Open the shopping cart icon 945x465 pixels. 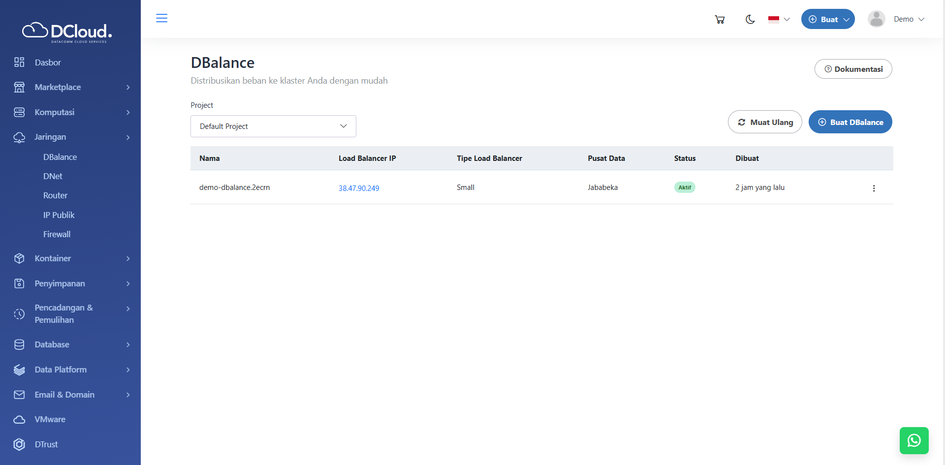[x=720, y=20]
